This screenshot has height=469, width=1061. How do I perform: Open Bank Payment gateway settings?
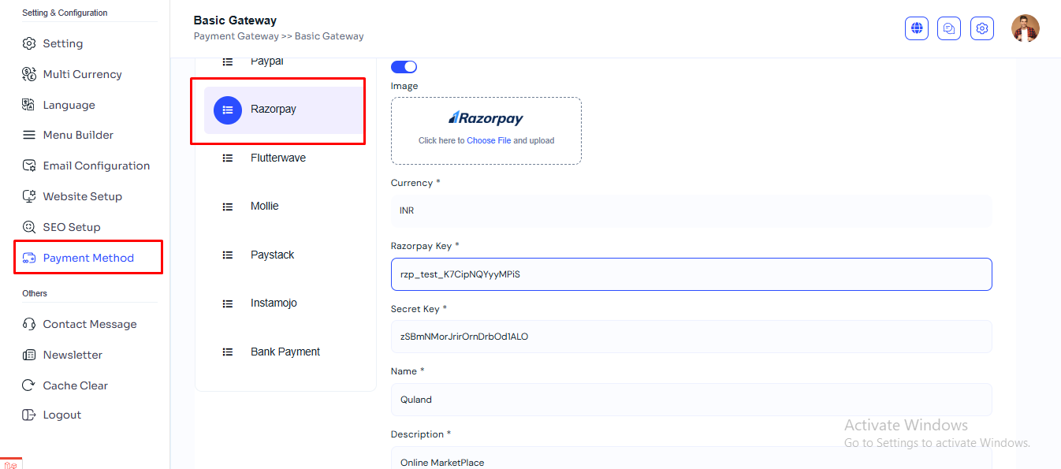[285, 352]
